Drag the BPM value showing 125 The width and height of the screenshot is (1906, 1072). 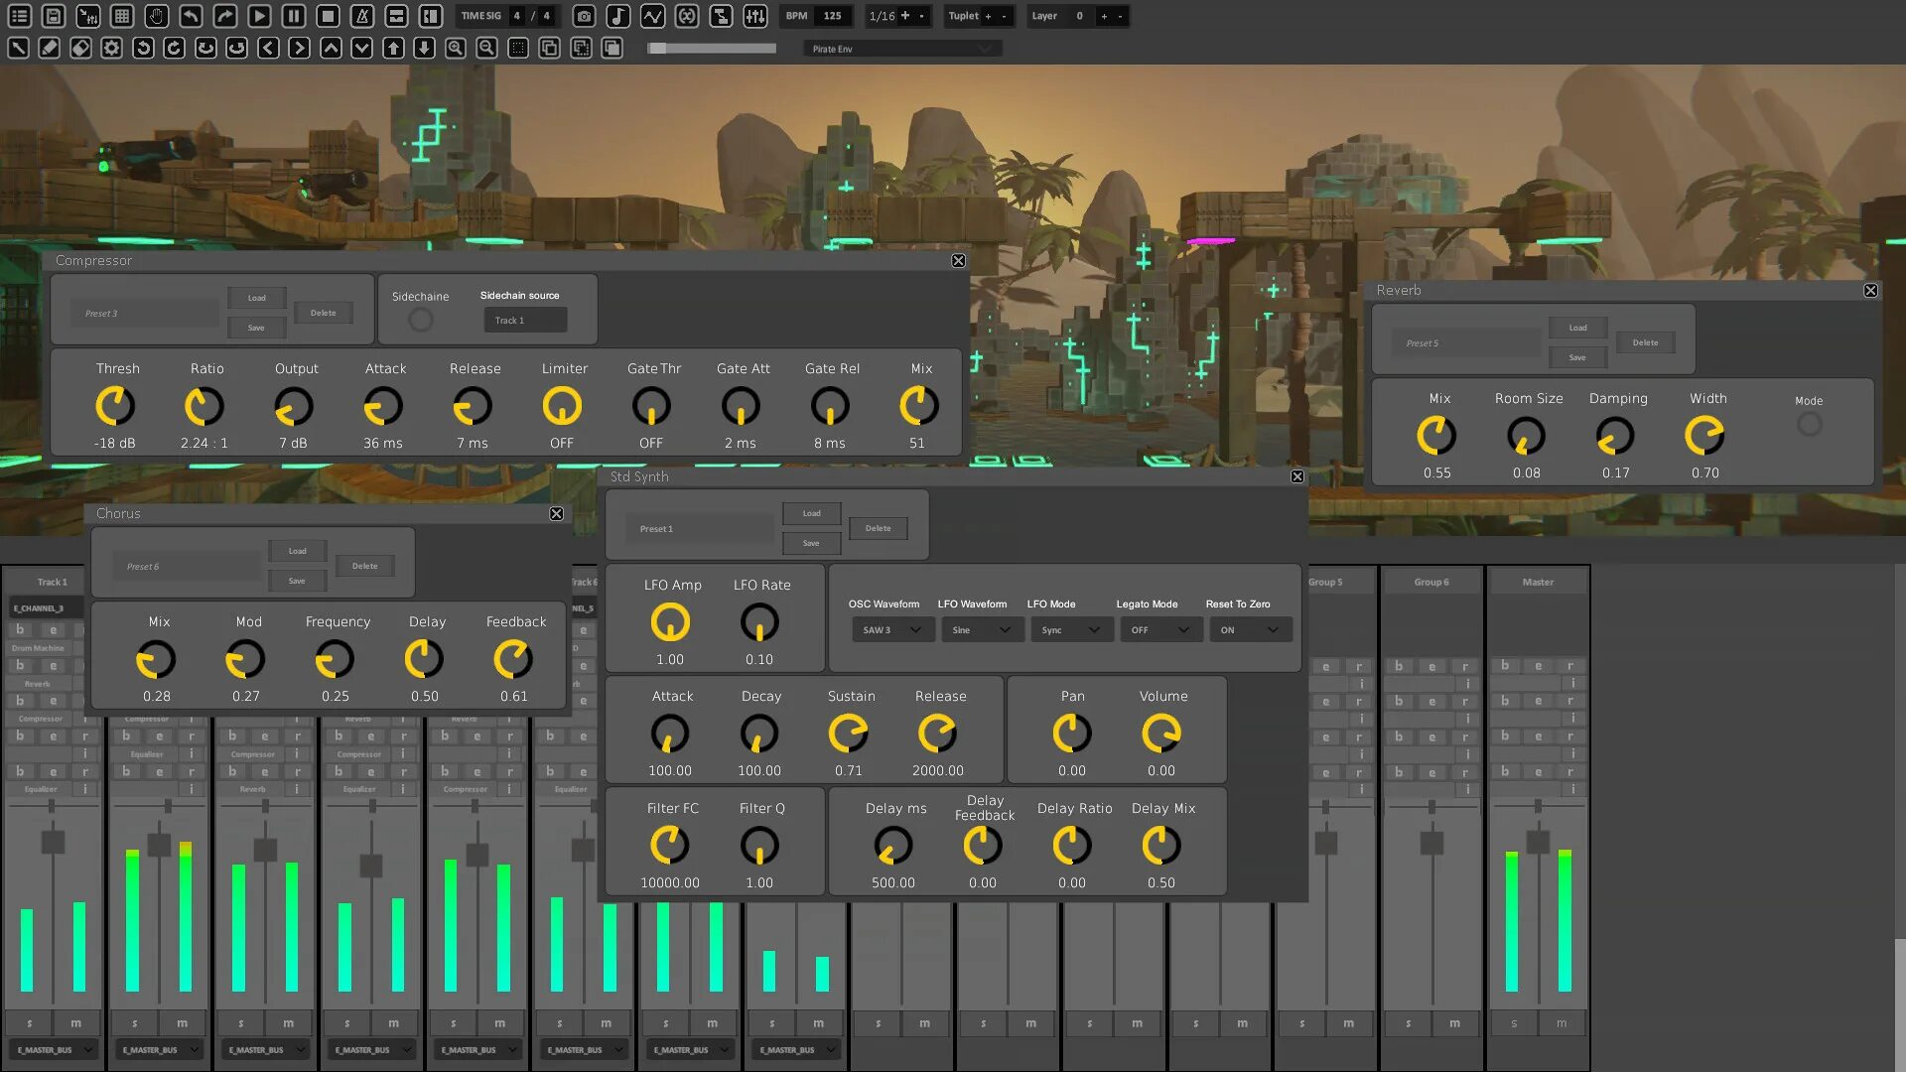pos(831,16)
